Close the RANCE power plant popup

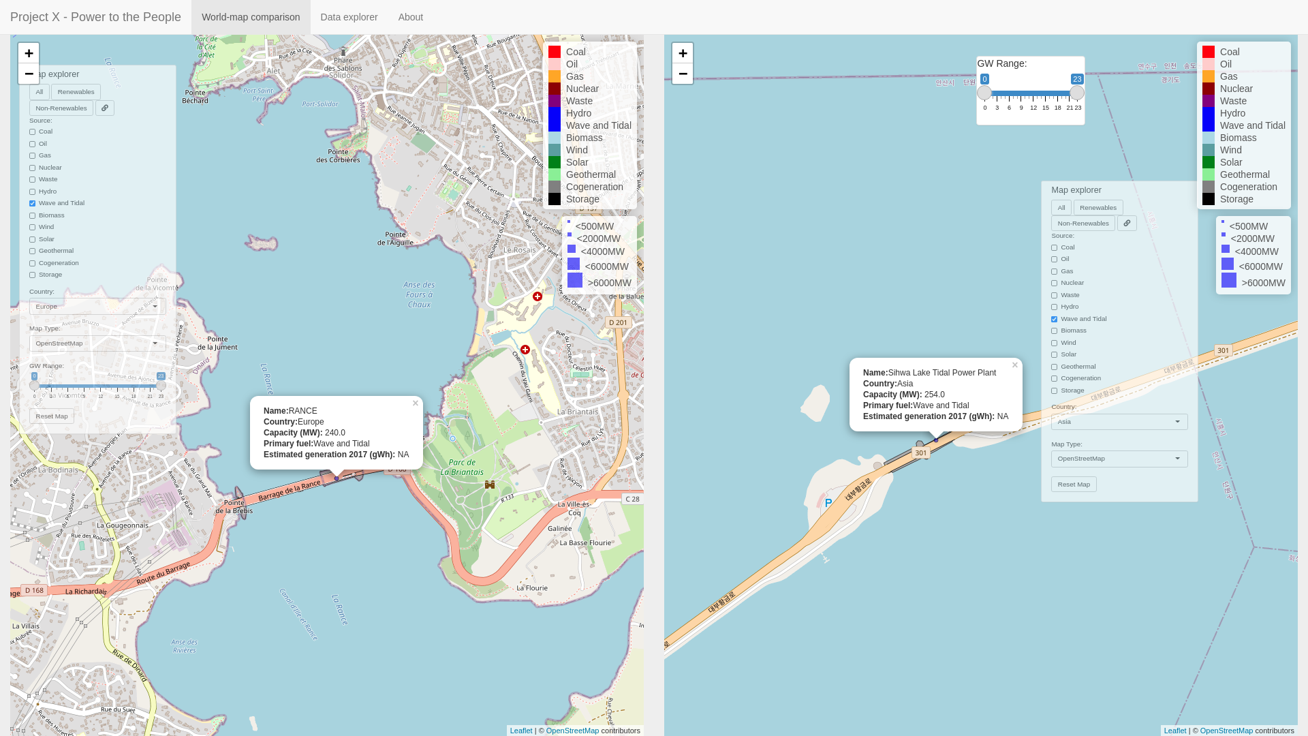tap(415, 403)
